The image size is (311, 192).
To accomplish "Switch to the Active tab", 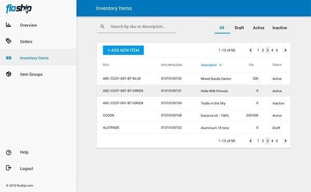I will [x=259, y=28].
